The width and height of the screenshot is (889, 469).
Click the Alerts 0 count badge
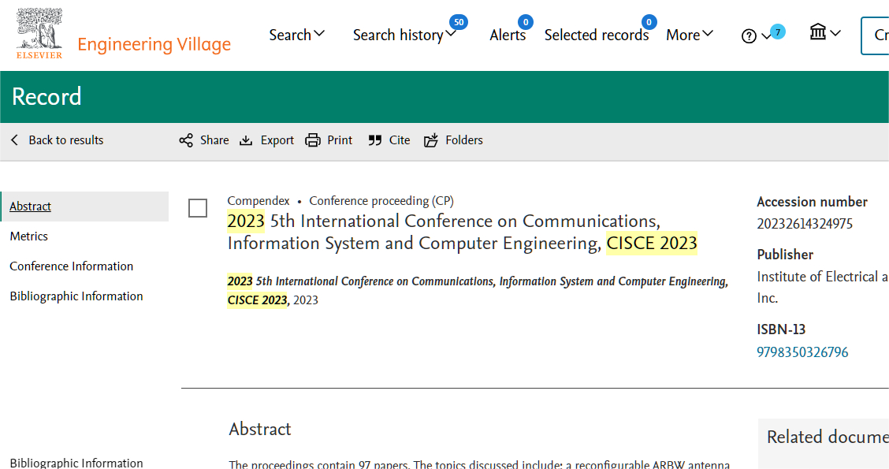click(x=526, y=22)
